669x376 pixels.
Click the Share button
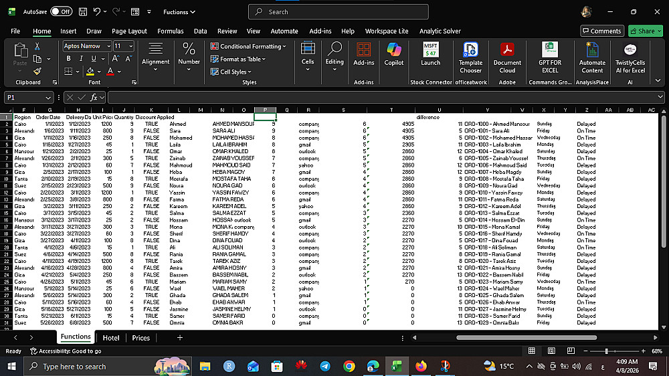point(646,31)
